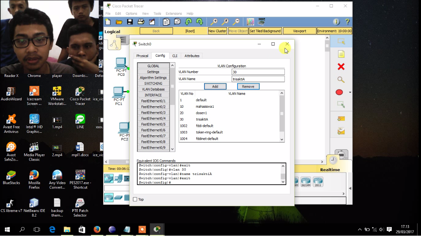Open file using the folder toolbar icon
The width and height of the screenshot is (421, 236).
tap(119, 22)
